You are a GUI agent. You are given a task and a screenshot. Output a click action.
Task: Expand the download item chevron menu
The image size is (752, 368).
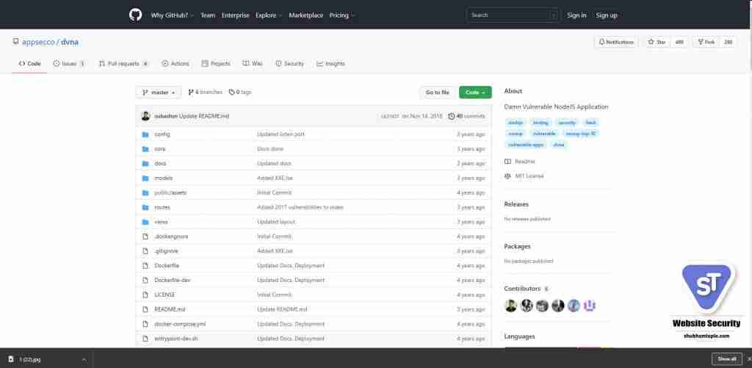click(x=84, y=359)
